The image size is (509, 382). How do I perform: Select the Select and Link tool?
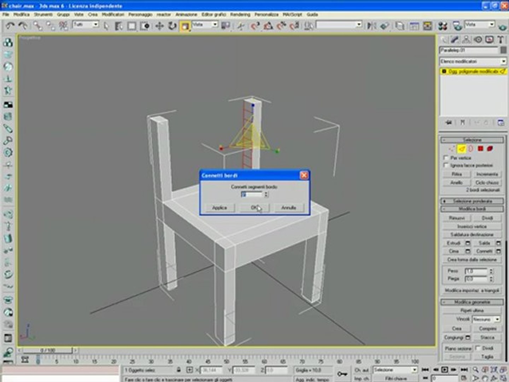point(37,25)
